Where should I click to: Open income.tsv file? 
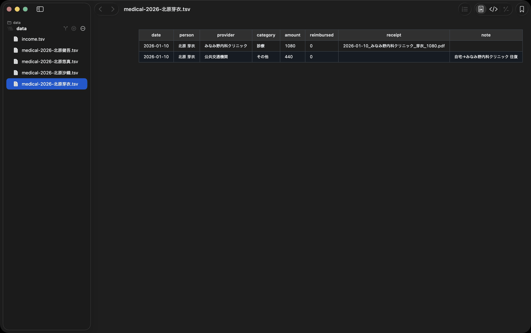click(x=47, y=39)
